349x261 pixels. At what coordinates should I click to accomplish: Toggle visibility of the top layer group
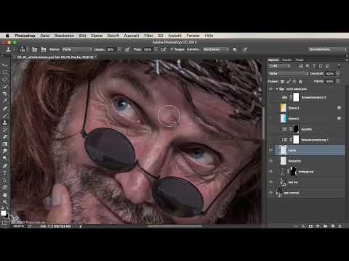click(270, 89)
